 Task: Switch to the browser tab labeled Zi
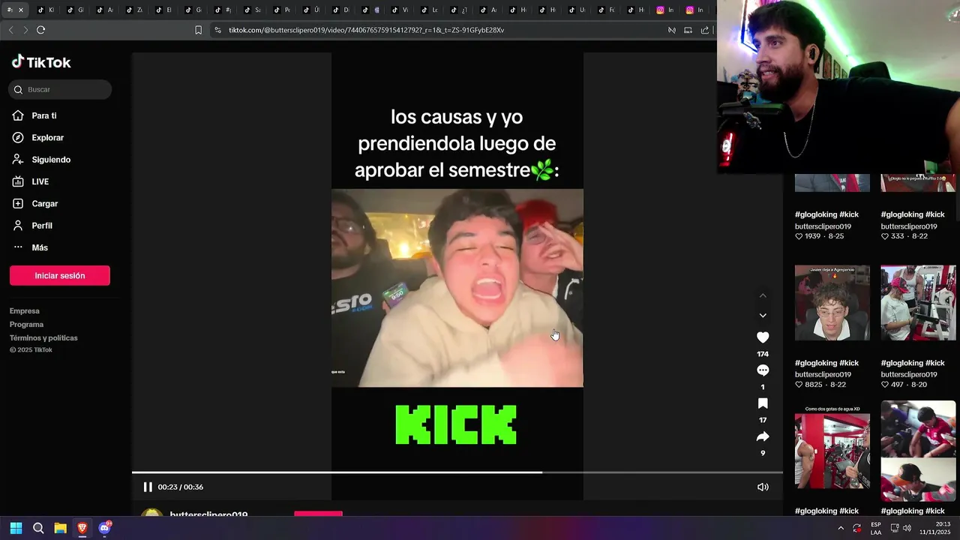click(134, 10)
